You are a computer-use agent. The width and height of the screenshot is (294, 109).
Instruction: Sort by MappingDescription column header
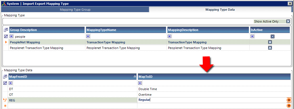tap(208, 30)
